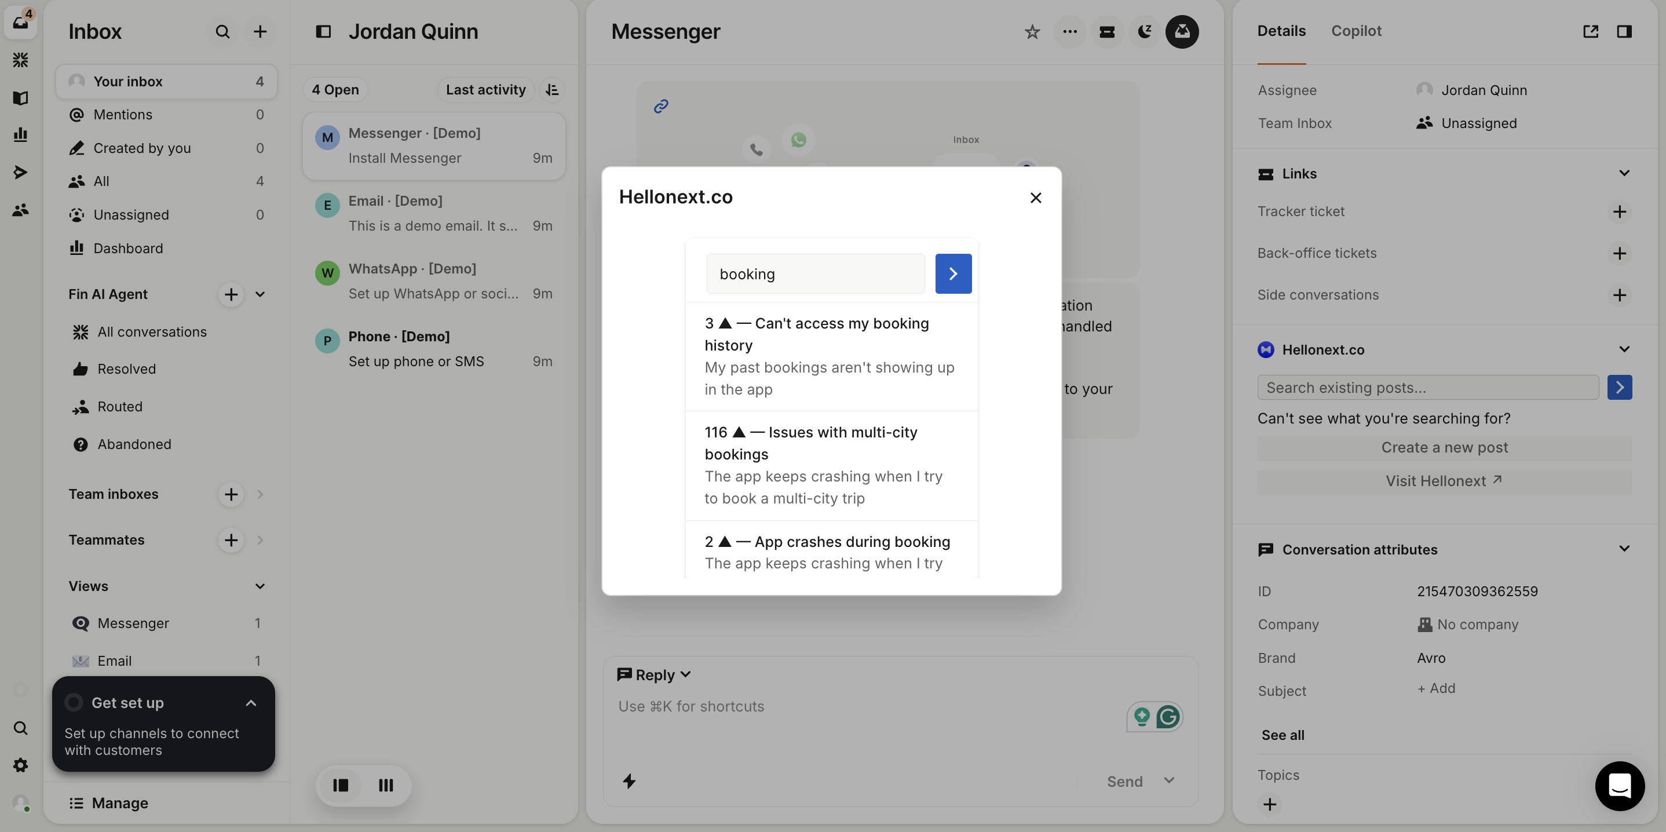Open Contacts people icon in left rail
Viewport: 1666px width, 832px height.
pyautogui.click(x=21, y=210)
